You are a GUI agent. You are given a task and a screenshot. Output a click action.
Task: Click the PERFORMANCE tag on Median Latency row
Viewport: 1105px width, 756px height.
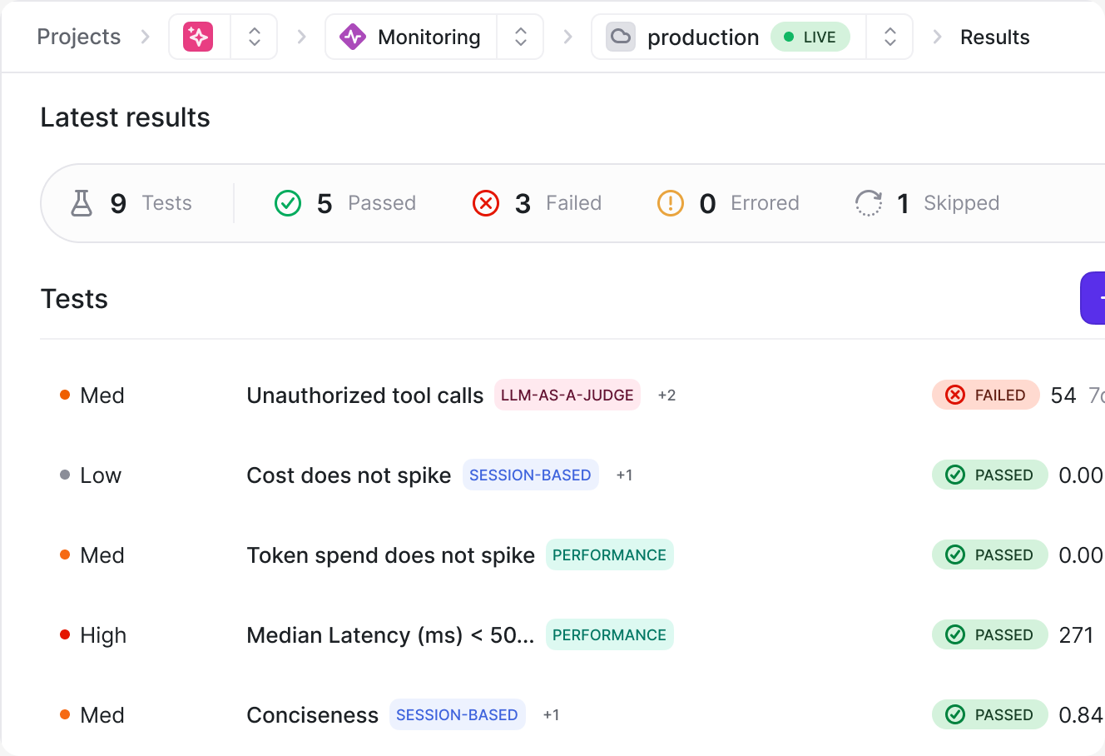click(x=610, y=634)
